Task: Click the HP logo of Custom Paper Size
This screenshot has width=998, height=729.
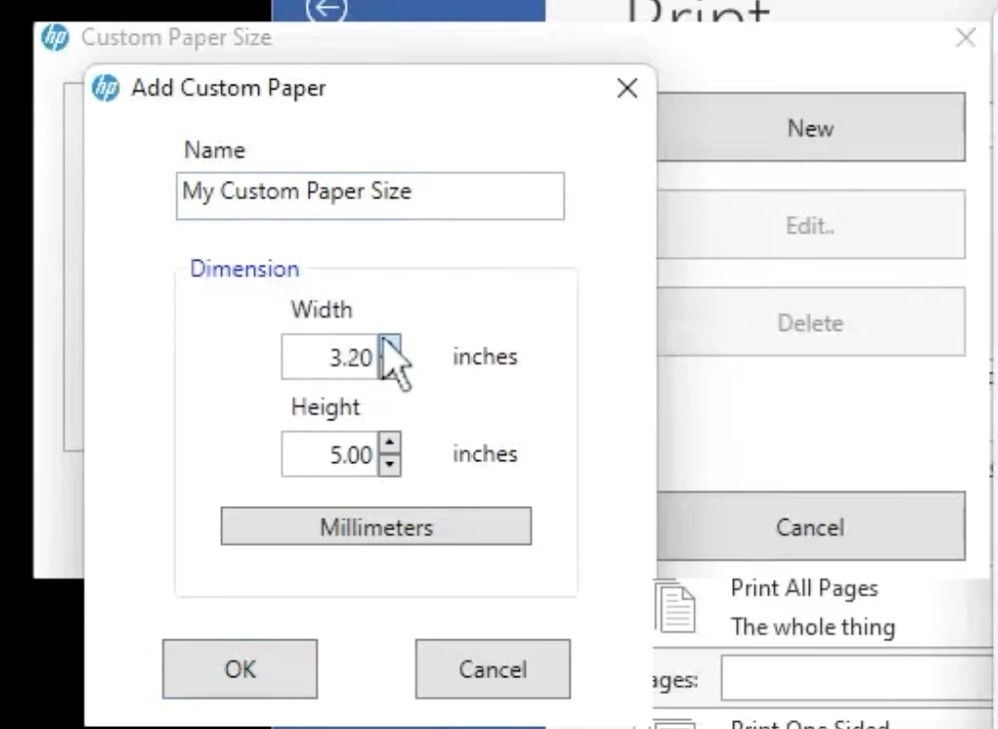Action: (x=56, y=38)
